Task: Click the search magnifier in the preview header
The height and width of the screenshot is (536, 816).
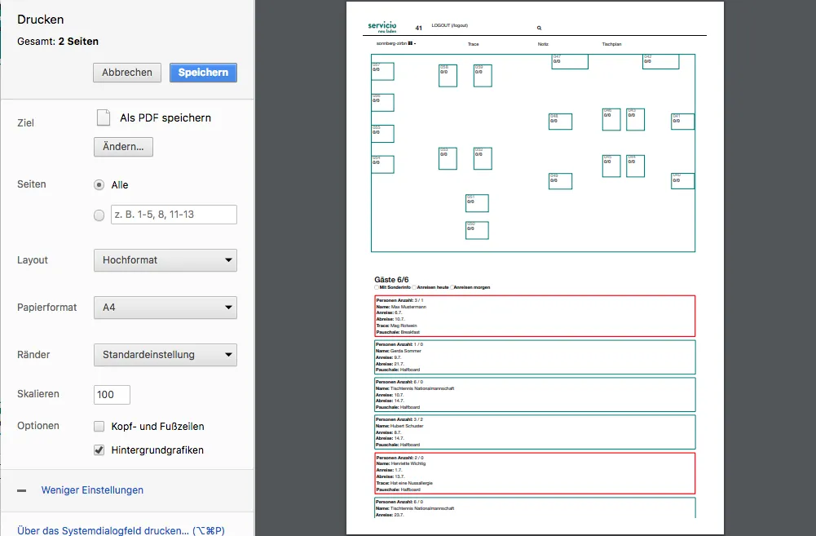Action: [539, 28]
